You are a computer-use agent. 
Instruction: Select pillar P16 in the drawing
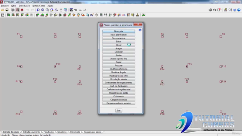(221, 66)
